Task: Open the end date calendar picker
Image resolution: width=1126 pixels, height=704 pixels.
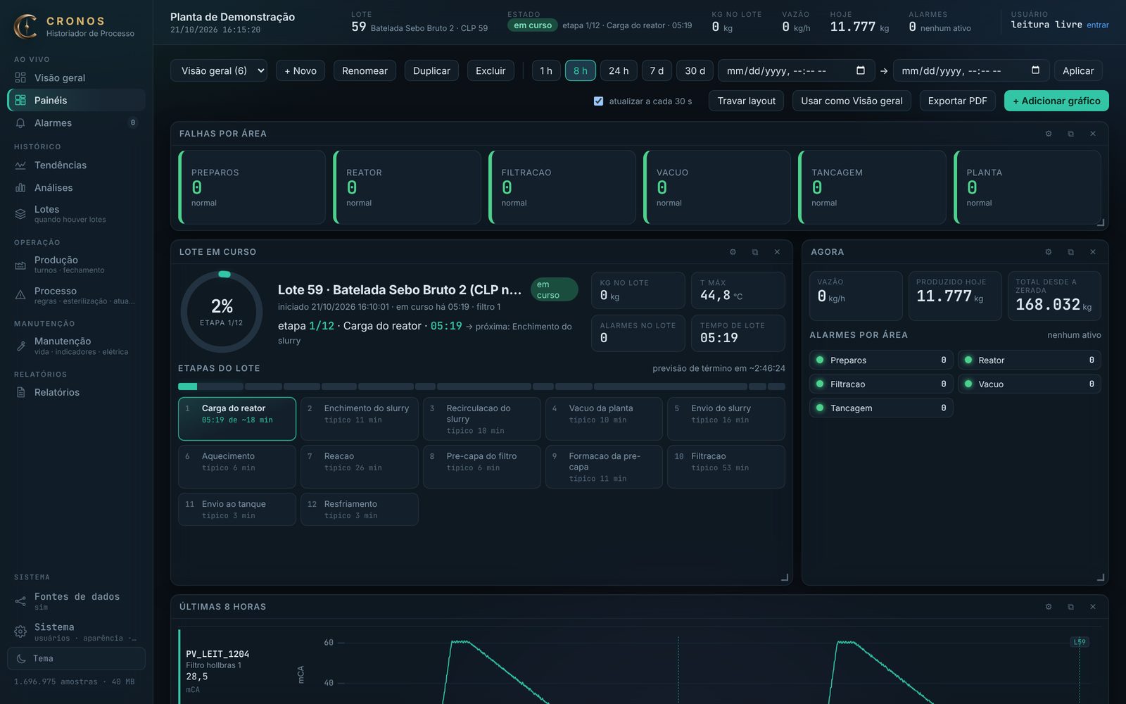Action: tap(1035, 70)
